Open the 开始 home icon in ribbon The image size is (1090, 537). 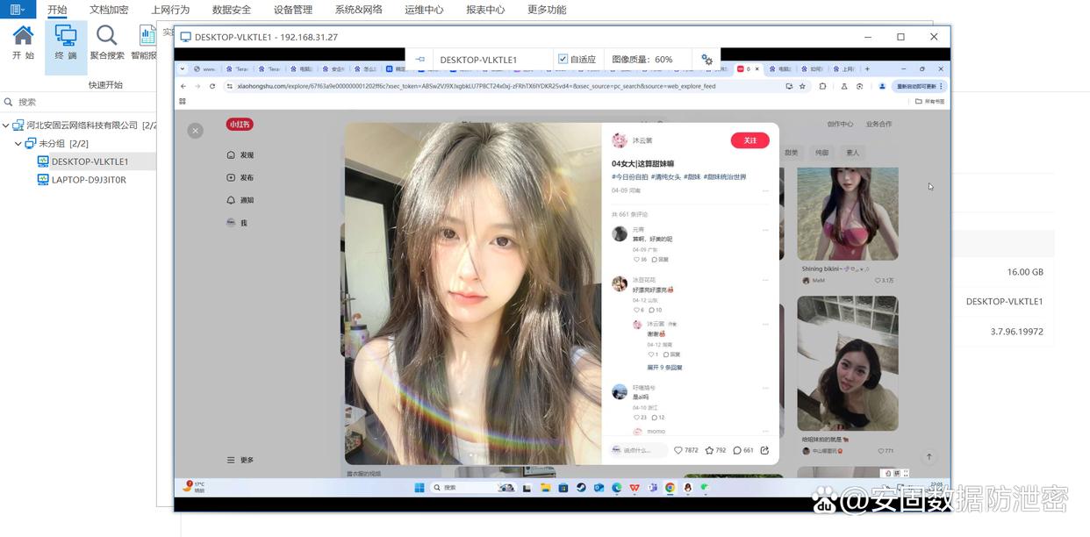(24, 42)
